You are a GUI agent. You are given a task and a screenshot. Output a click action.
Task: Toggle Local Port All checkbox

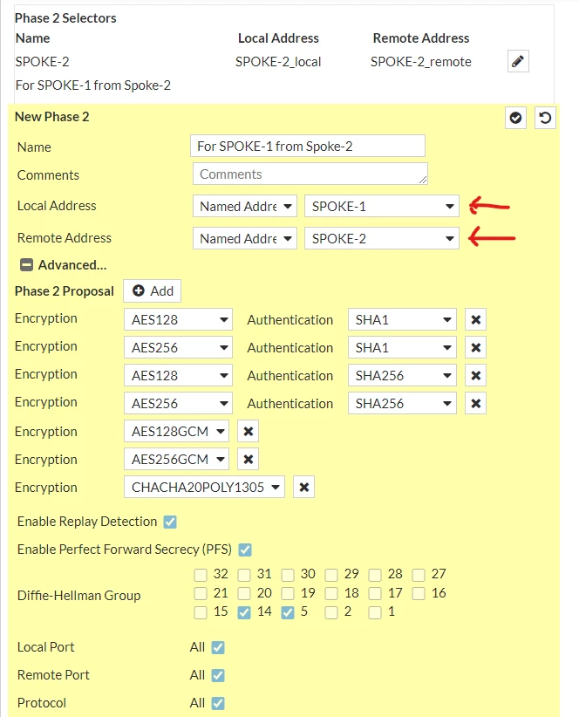coord(218,647)
